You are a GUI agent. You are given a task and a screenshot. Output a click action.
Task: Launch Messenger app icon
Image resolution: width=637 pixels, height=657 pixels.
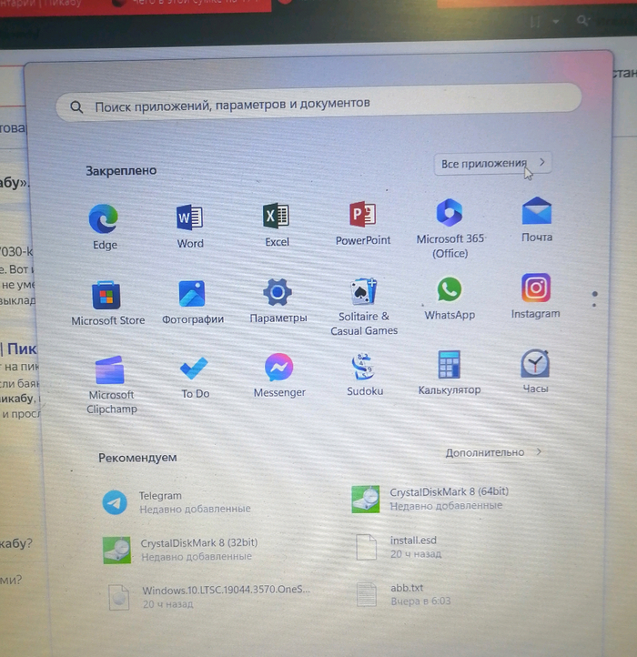278,368
